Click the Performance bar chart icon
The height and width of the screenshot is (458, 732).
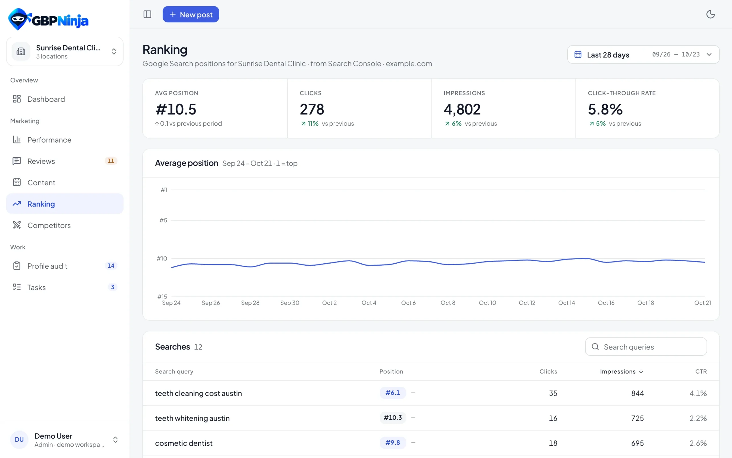pos(17,140)
